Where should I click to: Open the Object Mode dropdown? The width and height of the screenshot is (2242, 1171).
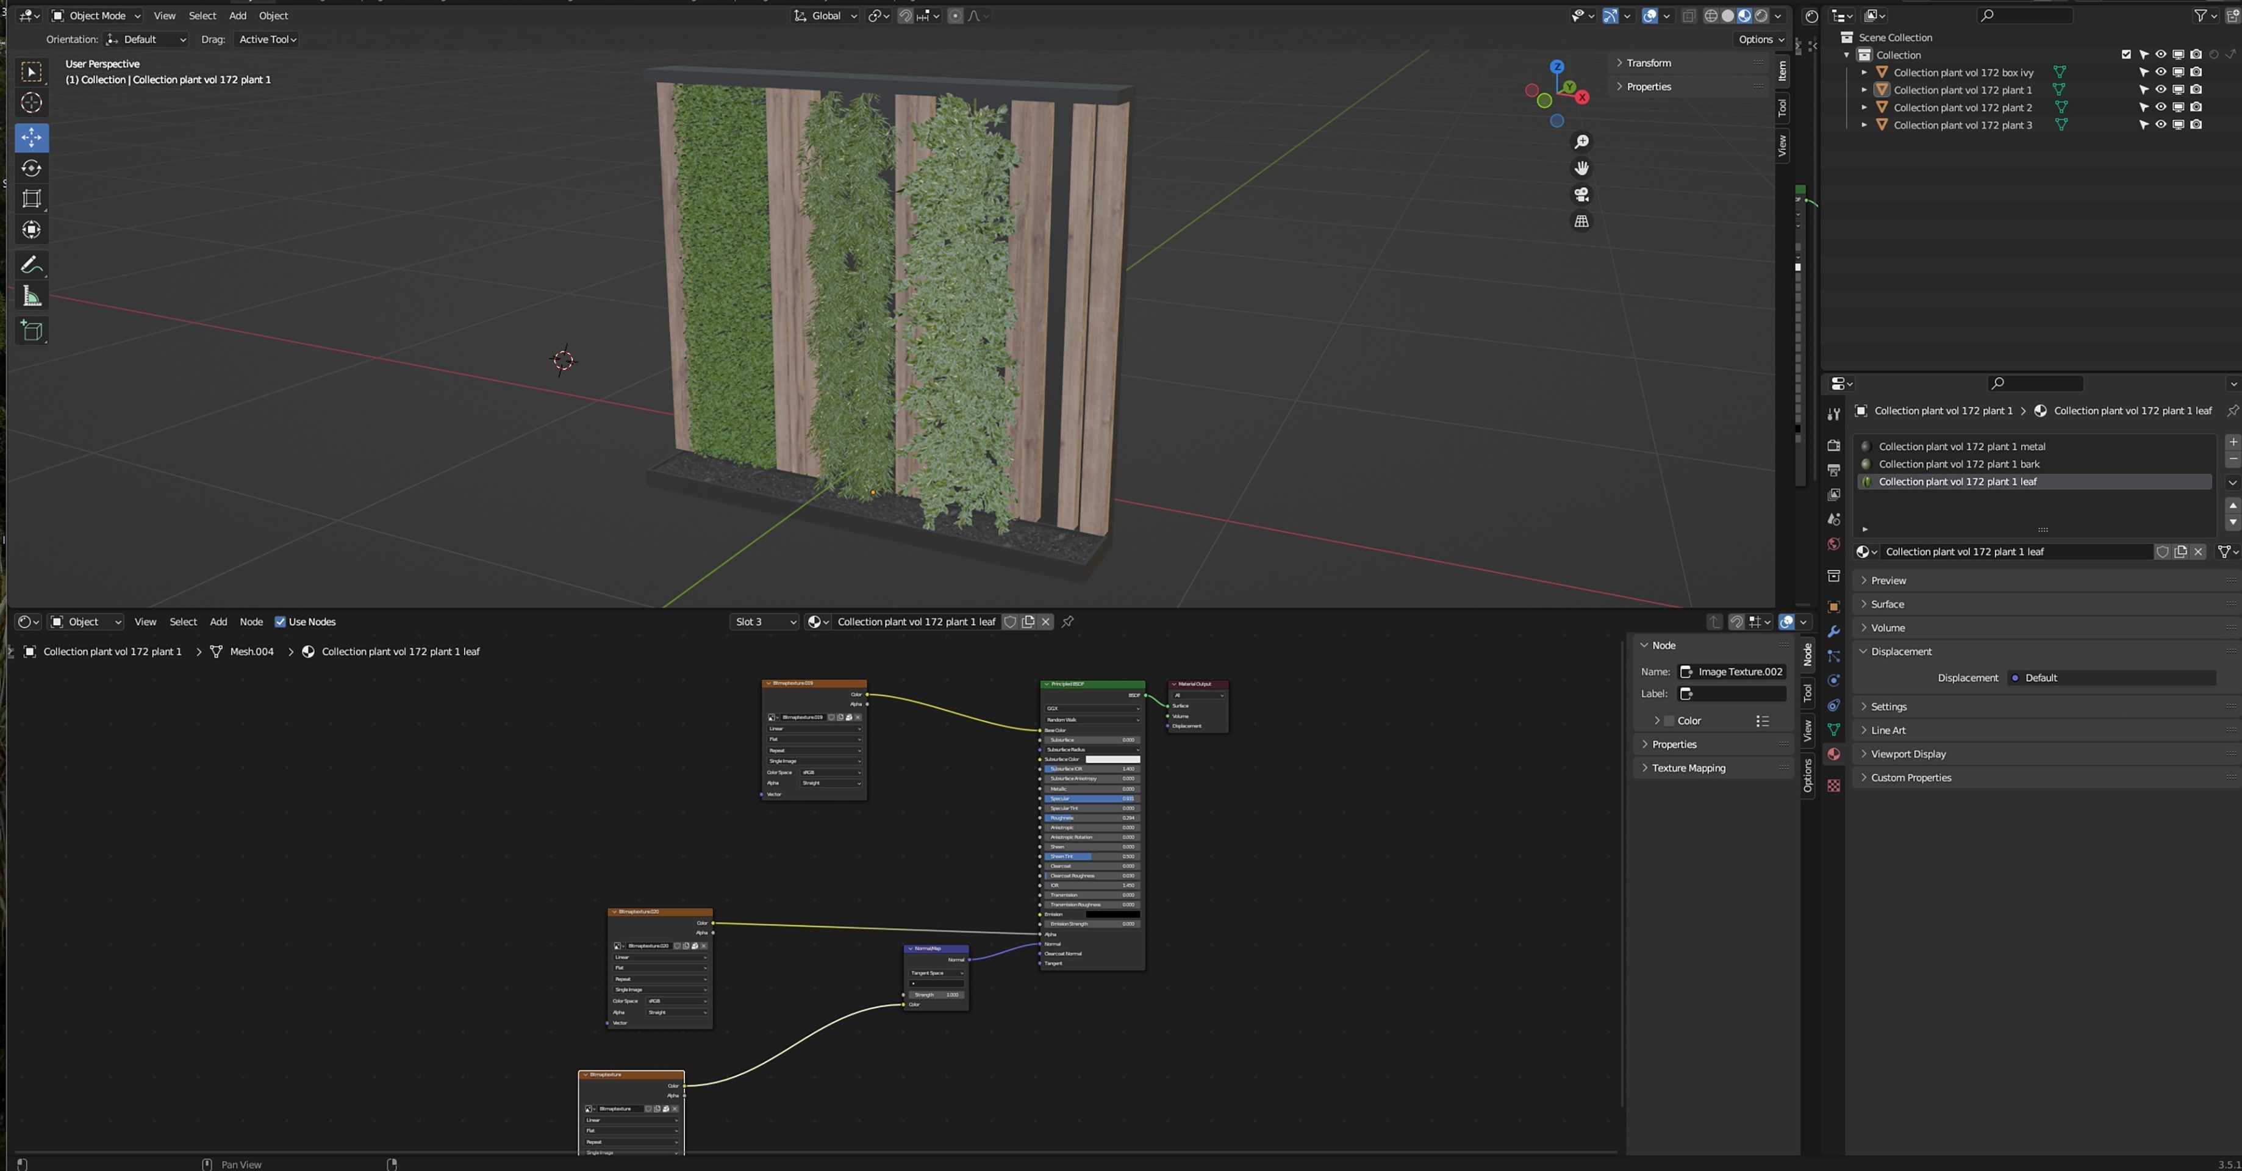point(96,16)
